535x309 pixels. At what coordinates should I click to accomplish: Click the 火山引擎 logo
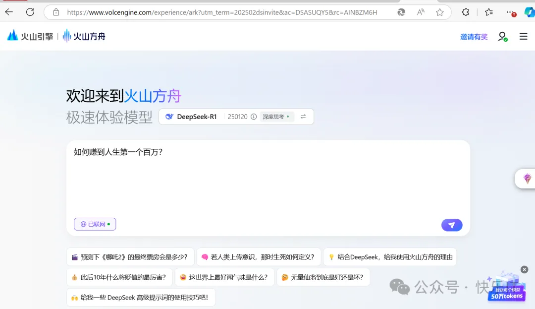pos(30,36)
